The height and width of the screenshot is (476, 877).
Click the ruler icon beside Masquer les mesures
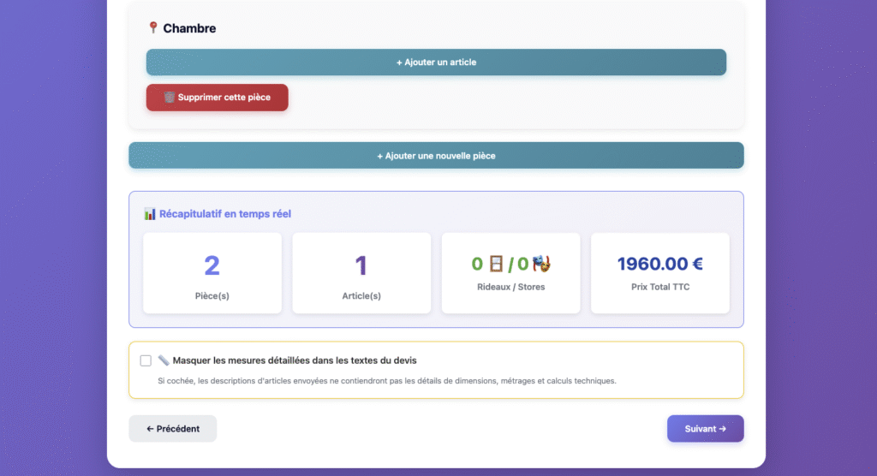coord(164,360)
